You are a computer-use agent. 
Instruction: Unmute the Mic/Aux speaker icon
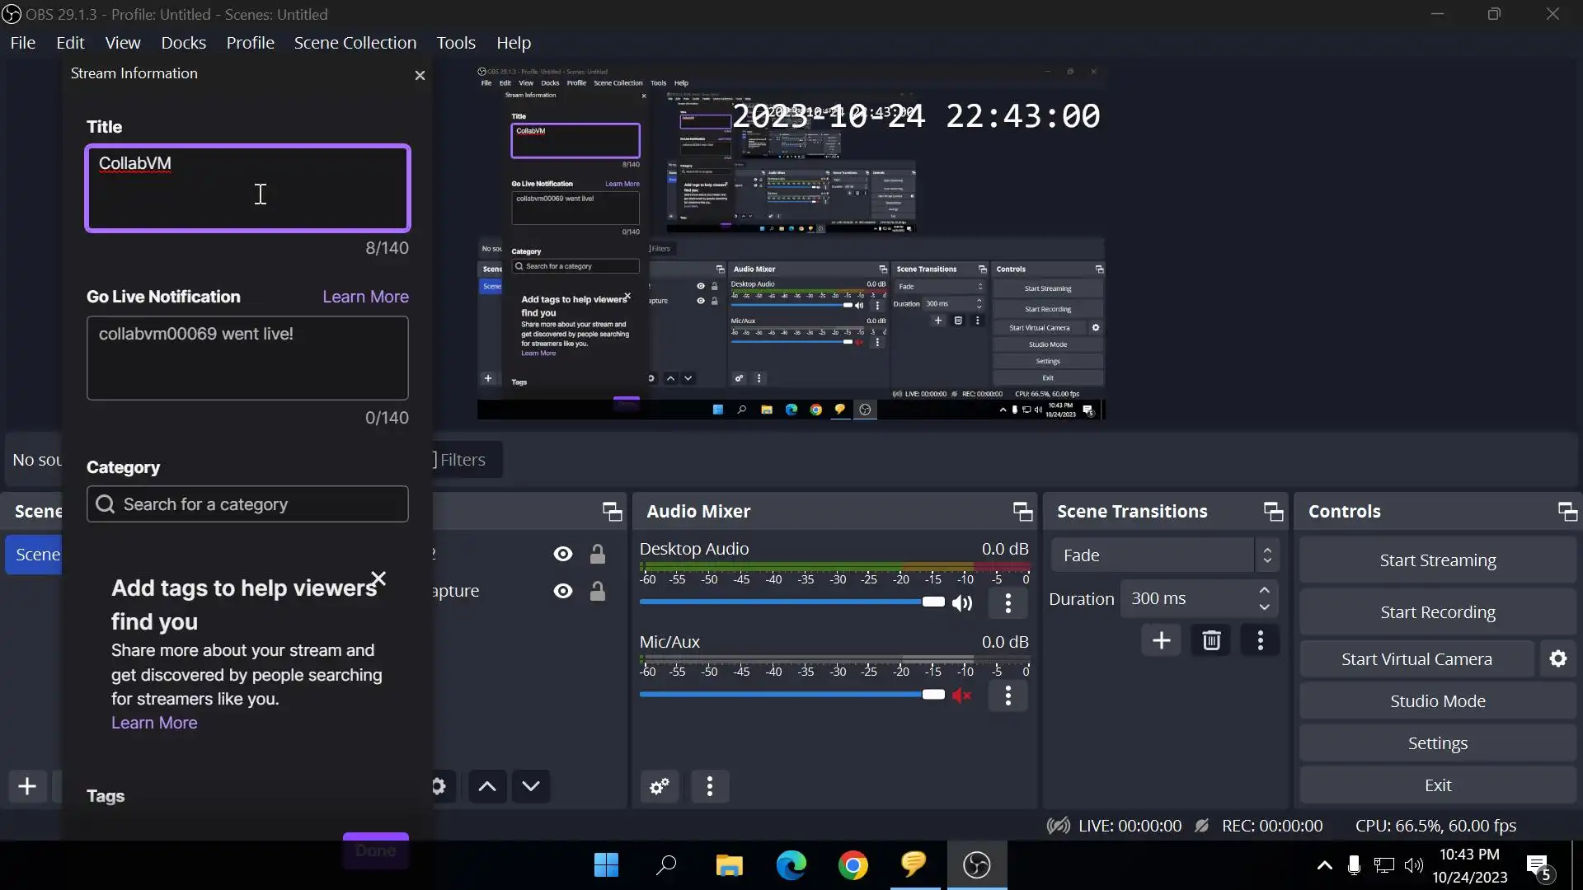[961, 696]
